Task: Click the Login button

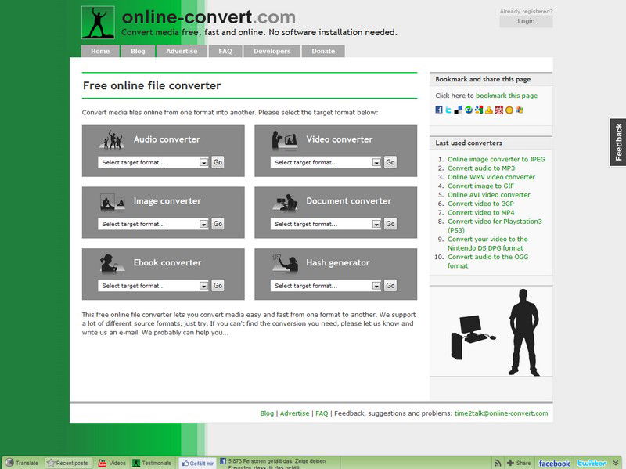Action: (526, 21)
